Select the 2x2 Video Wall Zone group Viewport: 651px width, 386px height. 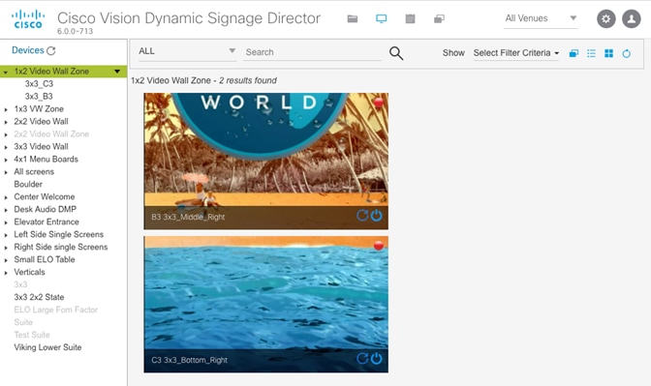pyautogui.click(x=51, y=134)
